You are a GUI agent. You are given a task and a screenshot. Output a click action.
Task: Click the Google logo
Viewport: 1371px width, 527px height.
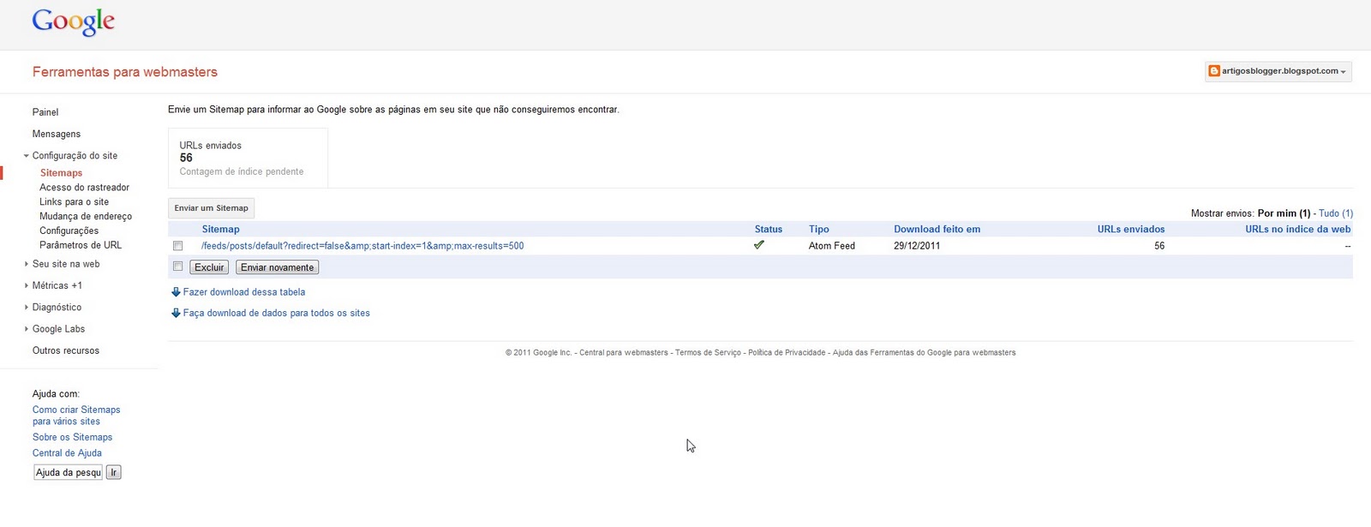[x=73, y=22]
